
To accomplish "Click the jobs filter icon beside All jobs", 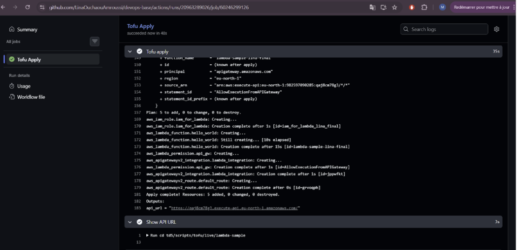I will 95,41.
